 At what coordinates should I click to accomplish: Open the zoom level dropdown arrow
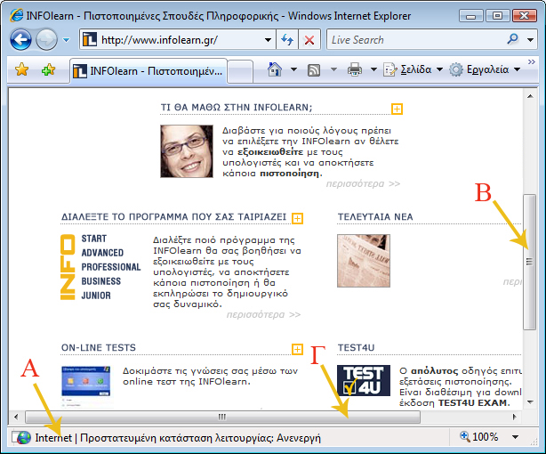[516, 437]
